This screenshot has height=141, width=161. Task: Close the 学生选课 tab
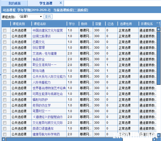click(x=61, y=3)
